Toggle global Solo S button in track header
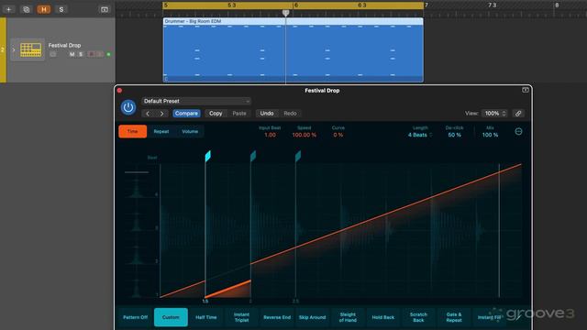Image resolution: width=587 pixels, height=330 pixels. pyautogui.click(x=61, y=9)
